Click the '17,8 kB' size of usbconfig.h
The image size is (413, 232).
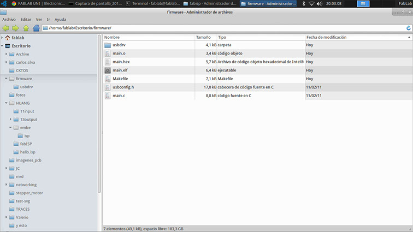(210, 87)
